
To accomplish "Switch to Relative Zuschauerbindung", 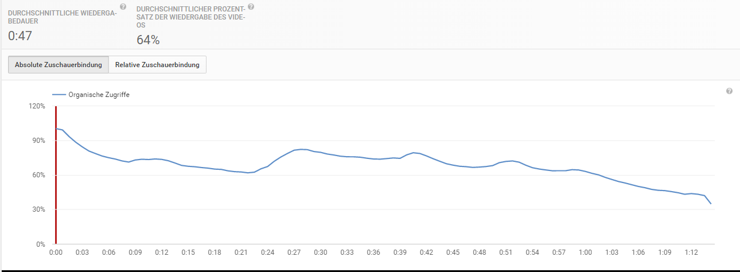I will coord(157,65).
